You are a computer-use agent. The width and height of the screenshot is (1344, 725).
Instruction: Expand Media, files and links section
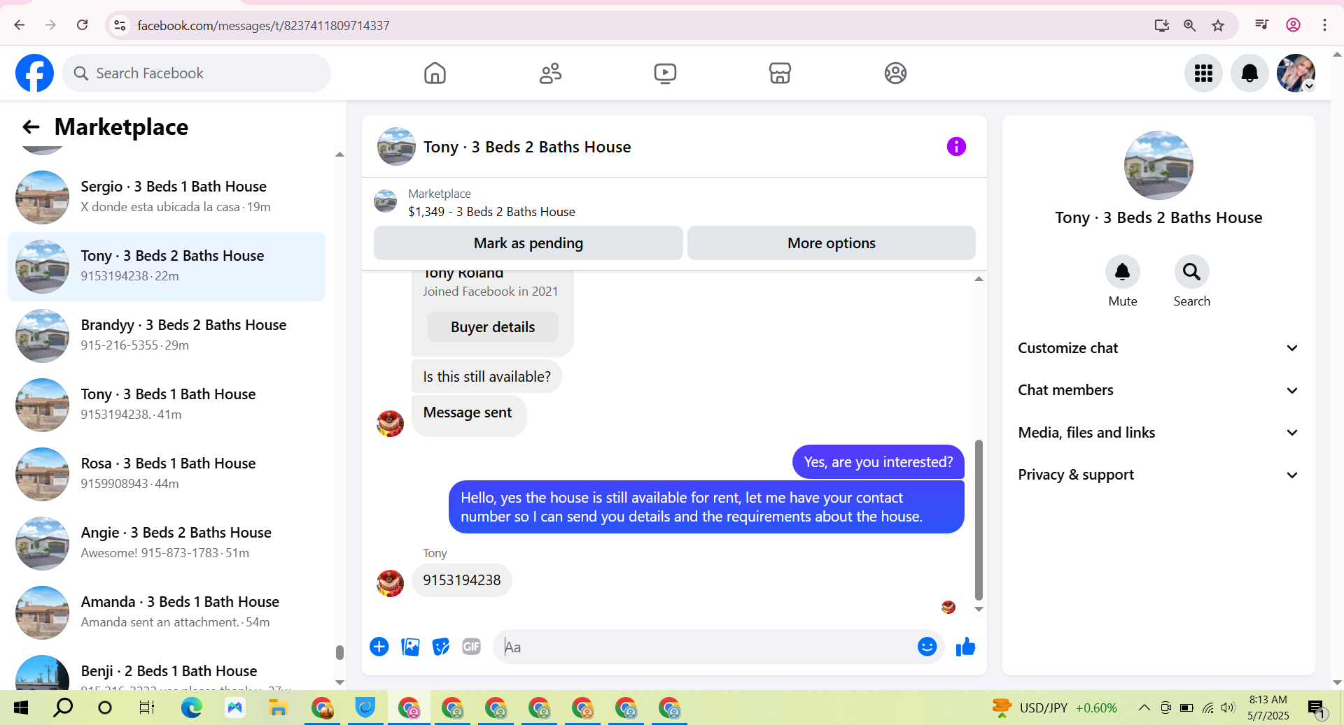point(1158,433)
